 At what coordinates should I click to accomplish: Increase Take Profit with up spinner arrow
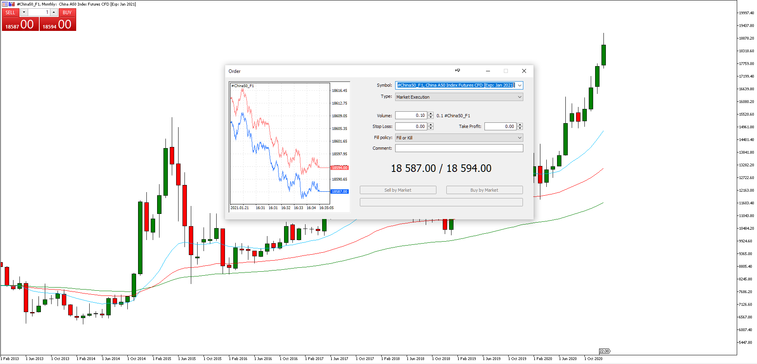520,125
